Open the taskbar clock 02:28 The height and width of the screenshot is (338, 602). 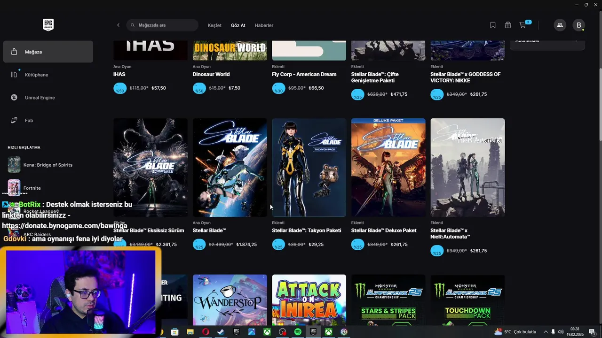[575, 332]
